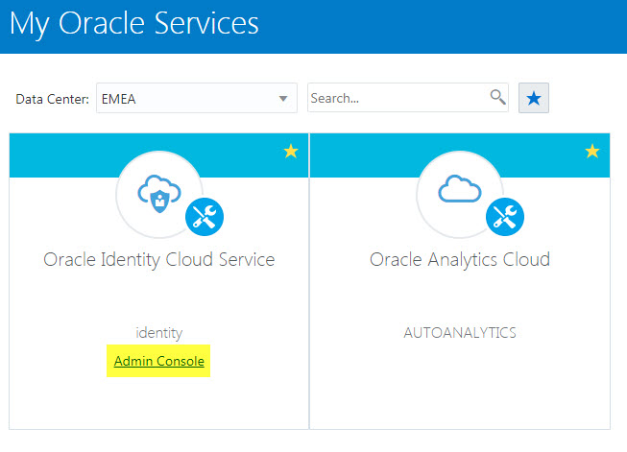Viewport: 627px width, 452px height.
Task: Click the Analytics Cloud cloud icon
Action: 460,189
